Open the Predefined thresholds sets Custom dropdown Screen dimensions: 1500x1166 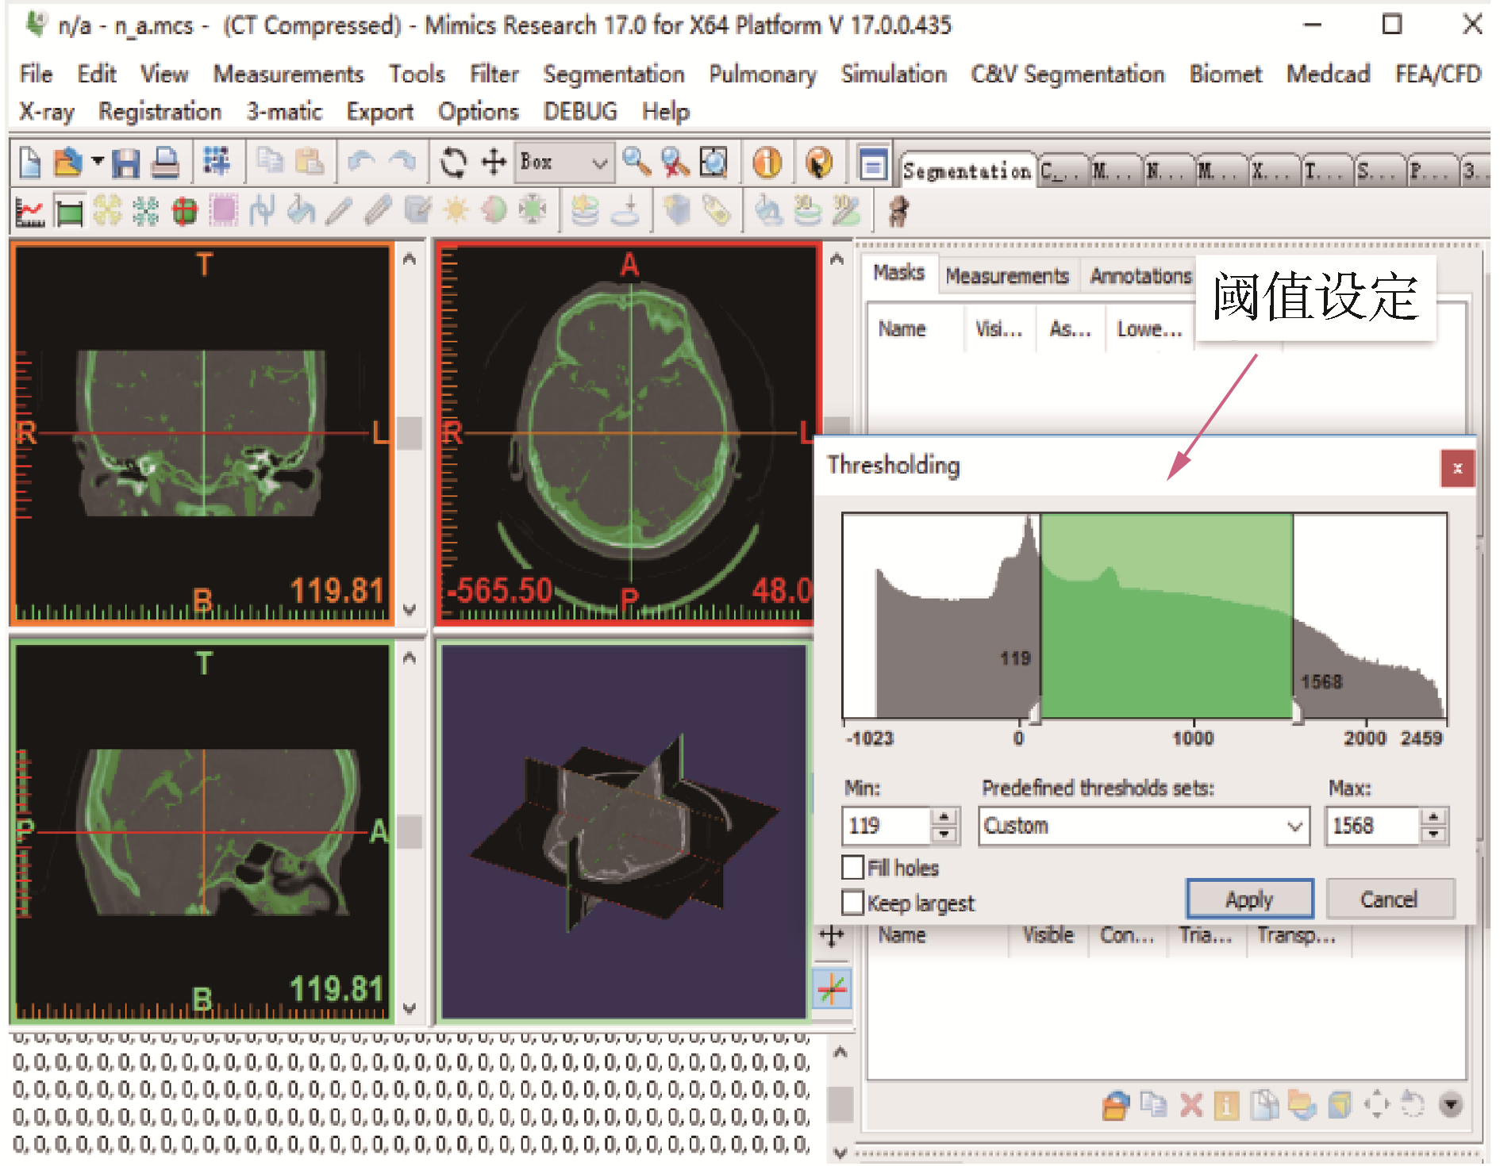(1143, 827)
